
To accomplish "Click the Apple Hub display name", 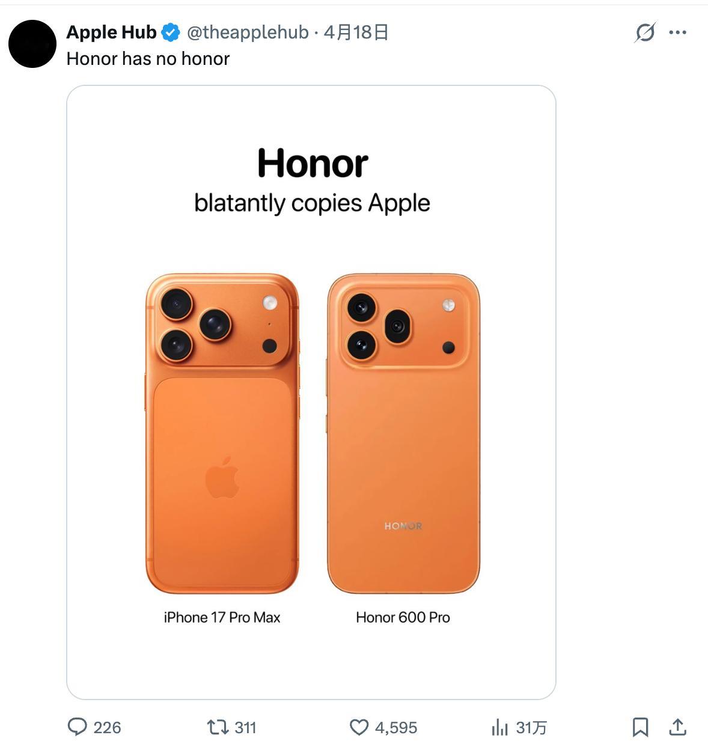I will pos(111,32).
